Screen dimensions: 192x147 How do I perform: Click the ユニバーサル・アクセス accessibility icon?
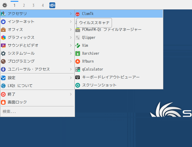point(3,69)
